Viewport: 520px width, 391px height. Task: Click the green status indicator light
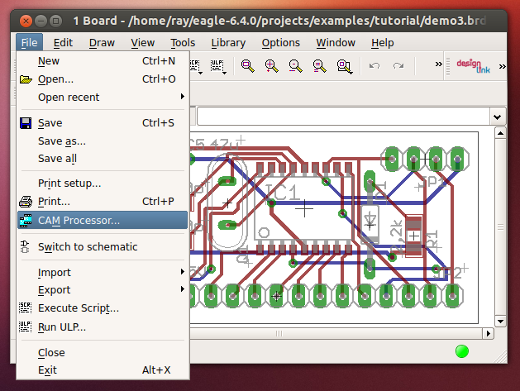pyautogui.click(x=462, y=351)
